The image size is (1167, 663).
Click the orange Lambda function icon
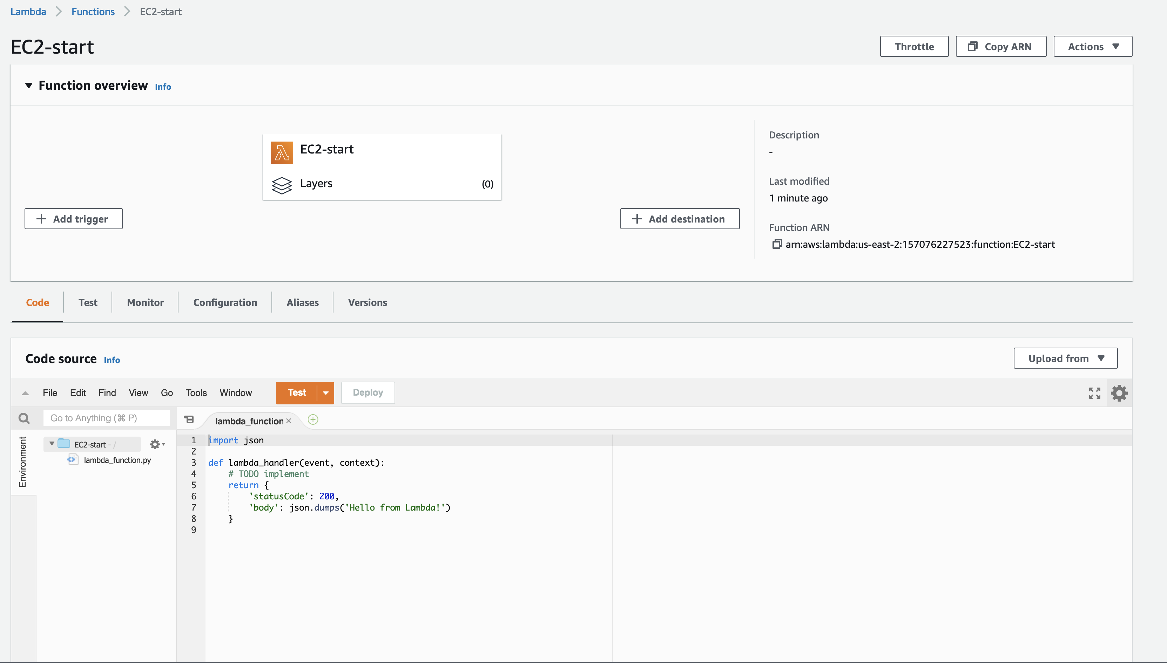(282, 152)
